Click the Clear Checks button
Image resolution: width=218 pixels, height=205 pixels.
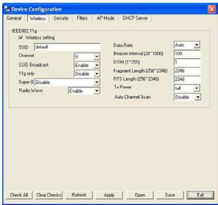(49, 195)
